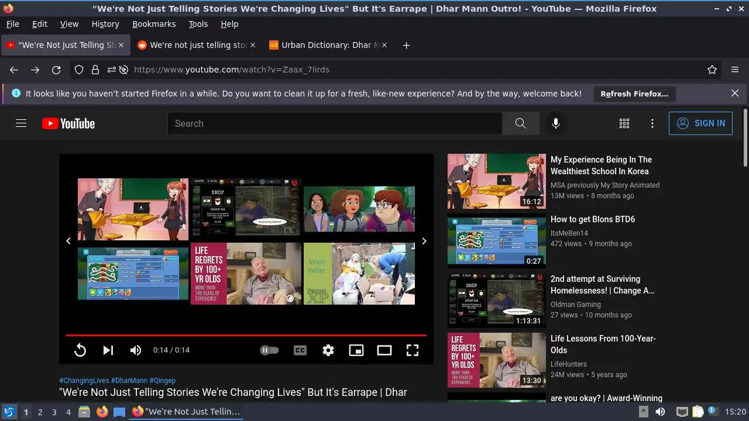Show next suggested videos arrow
This screenshot has width=749, height=421.
point(424,241)
